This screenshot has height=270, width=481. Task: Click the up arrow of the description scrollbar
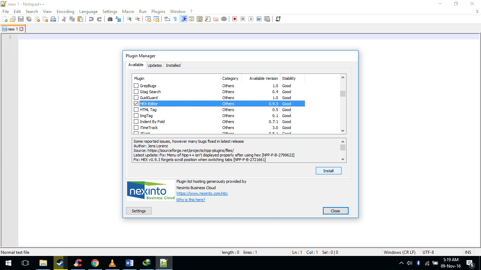click(343, 141)
